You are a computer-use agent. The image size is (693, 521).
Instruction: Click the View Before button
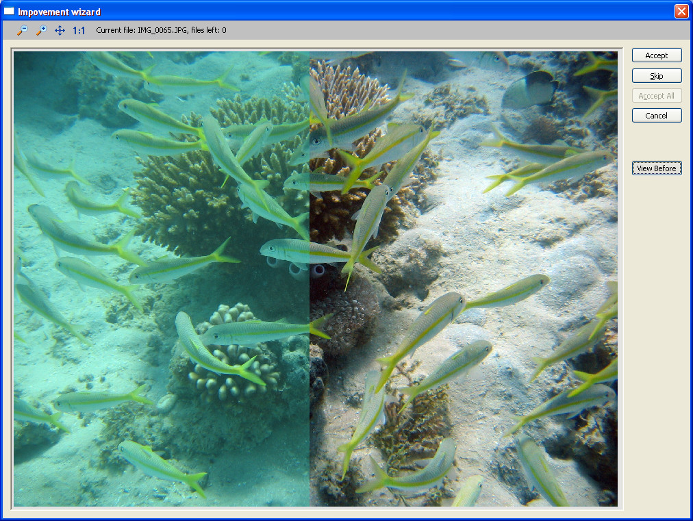(657, 168)
